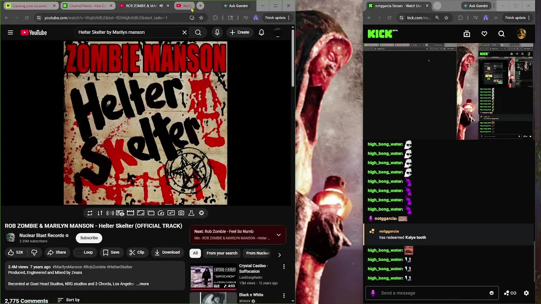Open the Nuclear Blast Records channel name
Image resolution: width=541 pixels, height=304 pixels.
41,236
